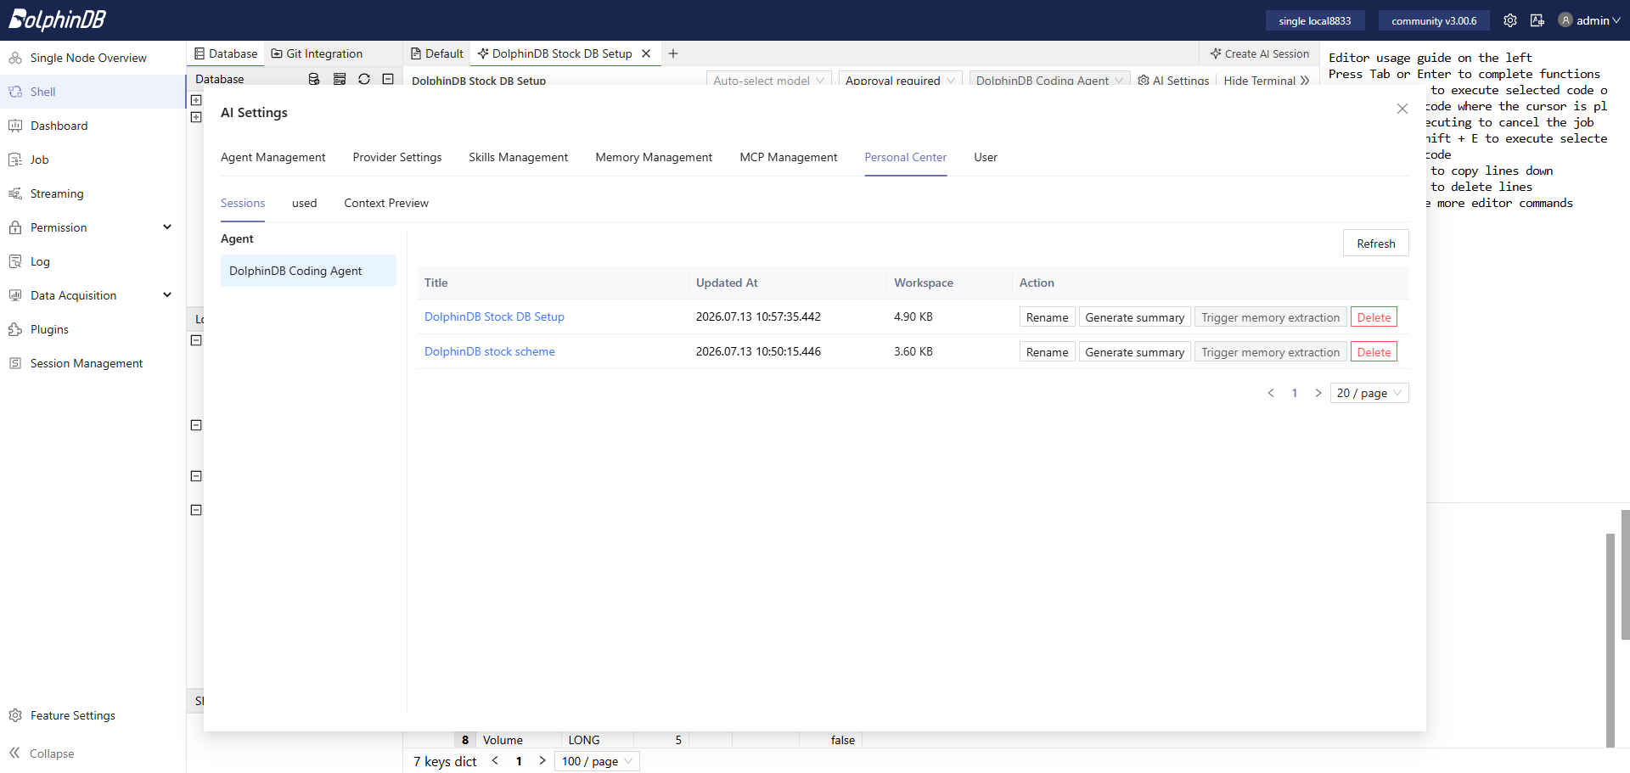The image size is (1630, 773).
Task: Select DolphinDB Coding Agent in the Agent list
Action: pos(308,271)
